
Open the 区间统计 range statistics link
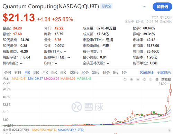coord(147,73)
